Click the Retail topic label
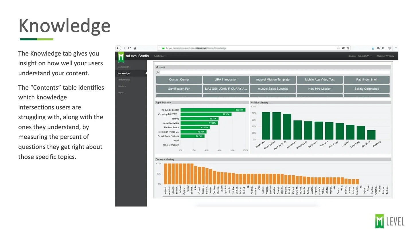This screenshot has width=413, height=232. [x=176, y=141]
